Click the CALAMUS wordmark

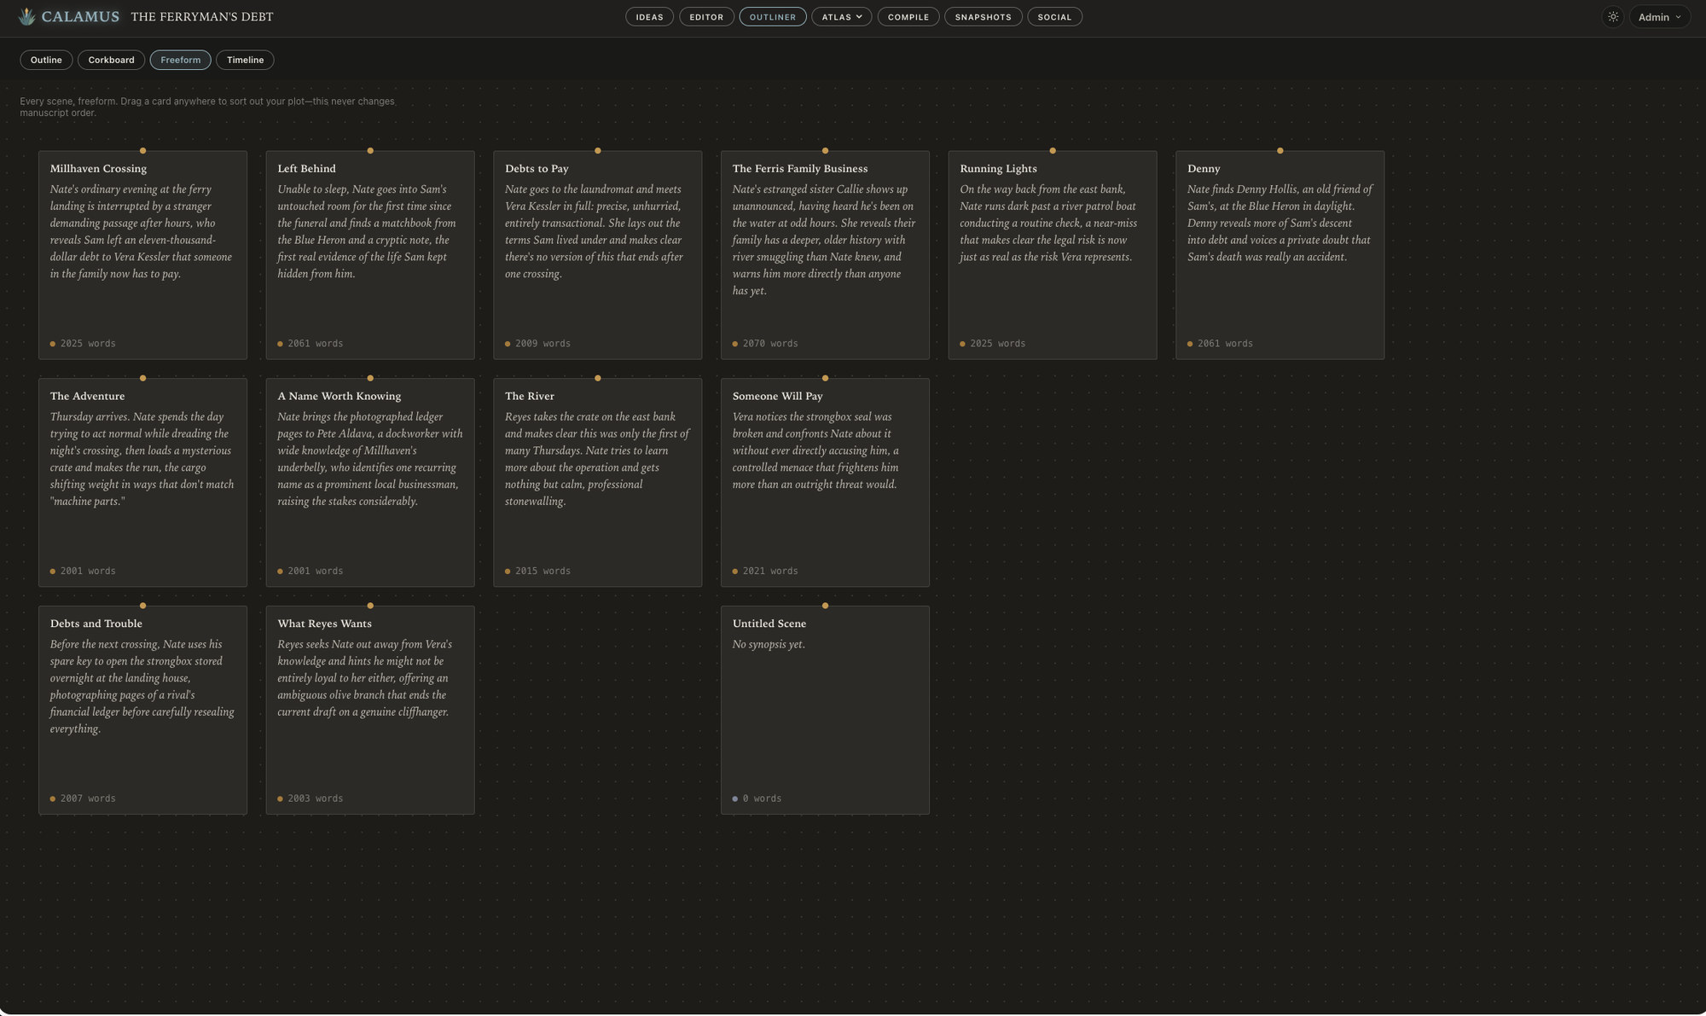point(80,17)
